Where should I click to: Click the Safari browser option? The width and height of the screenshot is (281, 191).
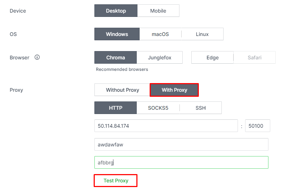254,58
